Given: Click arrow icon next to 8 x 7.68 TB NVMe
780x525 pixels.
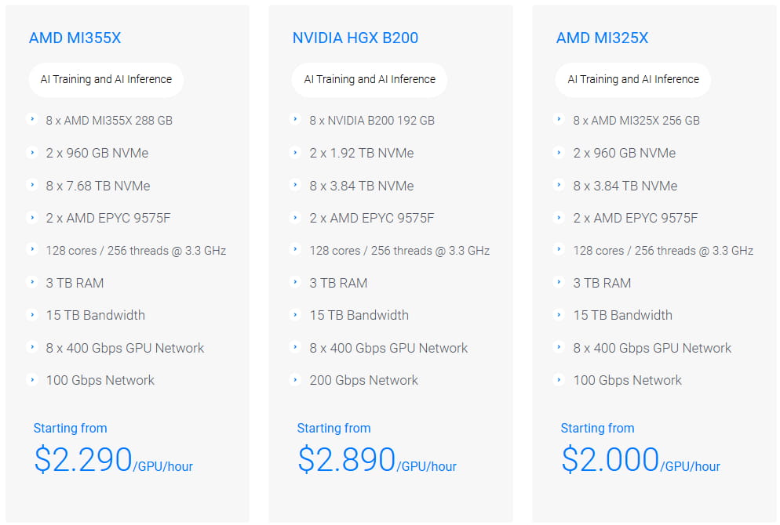Looking at the screenshot, I should click(x=33, y=186).
